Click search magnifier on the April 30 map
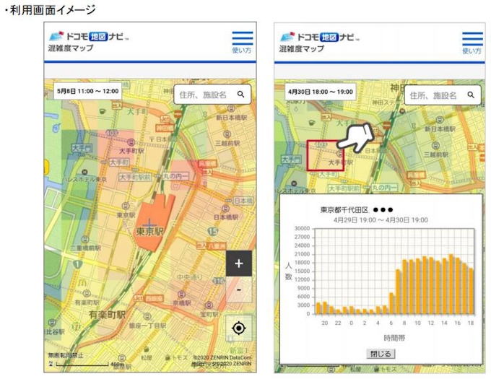491x379 pixels. pos(471,95)
